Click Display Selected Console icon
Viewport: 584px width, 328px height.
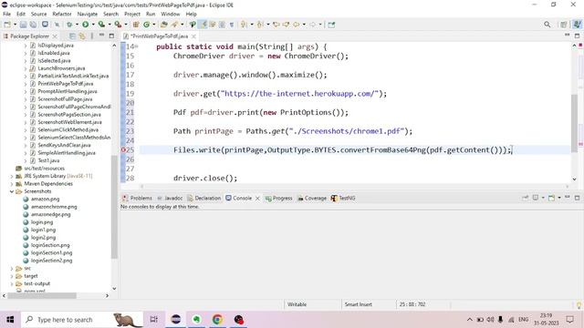(x=536, y=198)
